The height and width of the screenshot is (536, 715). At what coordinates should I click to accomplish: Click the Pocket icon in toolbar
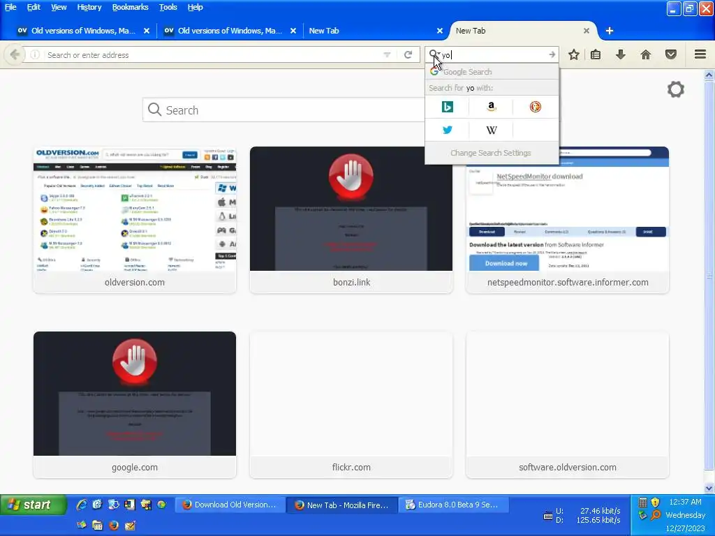[671, 54]
